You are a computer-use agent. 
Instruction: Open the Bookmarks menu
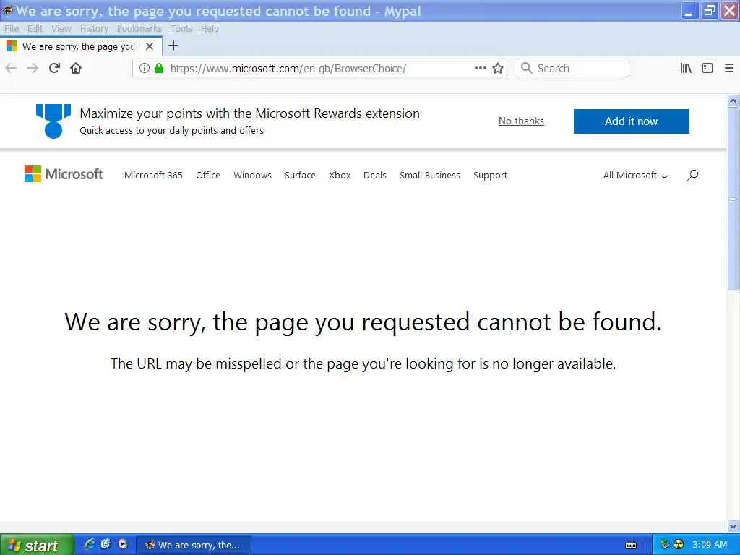tap(139, 29)
